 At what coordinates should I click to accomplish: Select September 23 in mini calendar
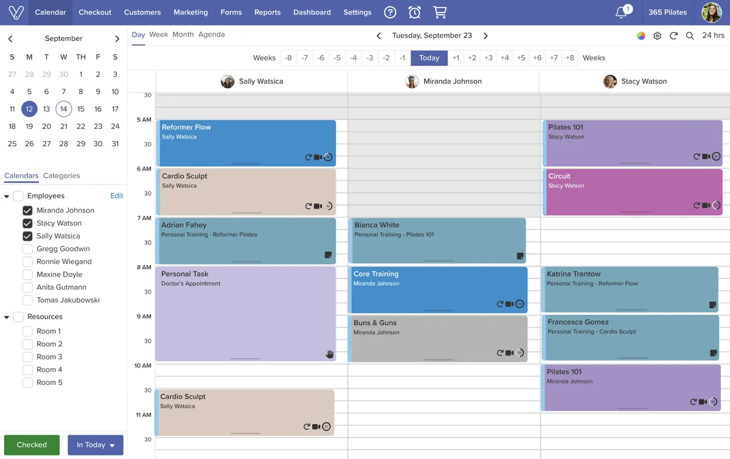coord(98,126)
